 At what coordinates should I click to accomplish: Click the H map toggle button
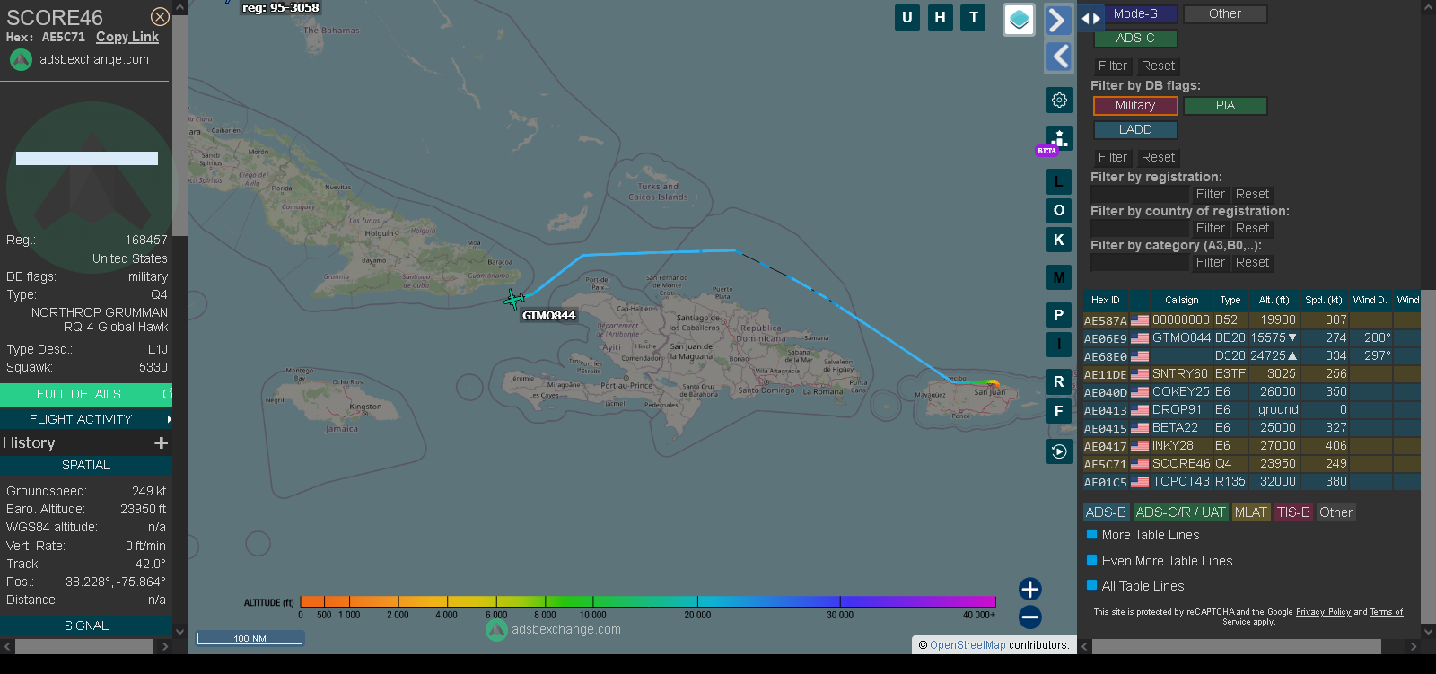[x=941, y=17]
